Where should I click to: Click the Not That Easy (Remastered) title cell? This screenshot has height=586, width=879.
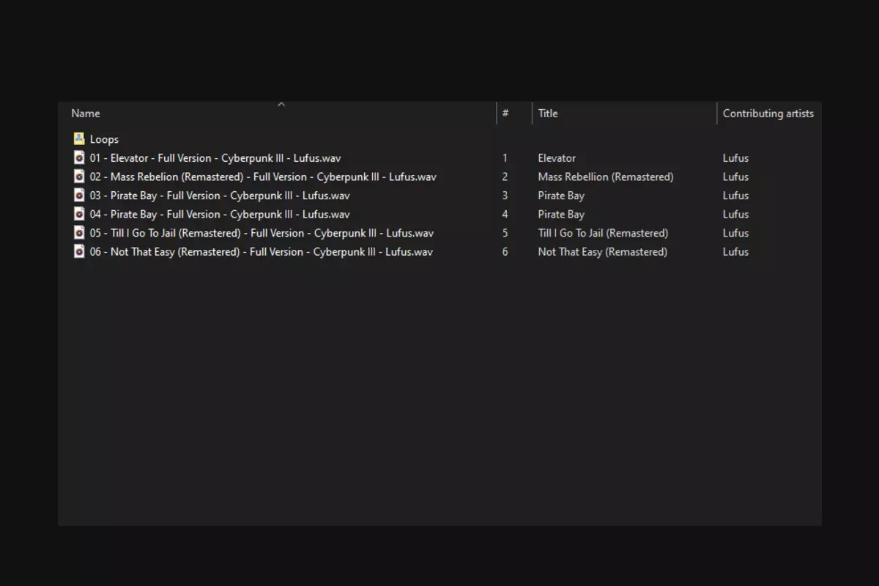[602, 251]
